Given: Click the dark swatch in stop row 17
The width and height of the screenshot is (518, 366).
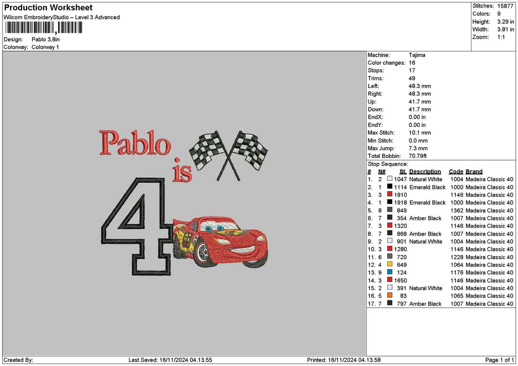Looking at the screenshot, I should pyautogui.click(x=390, y=303).
